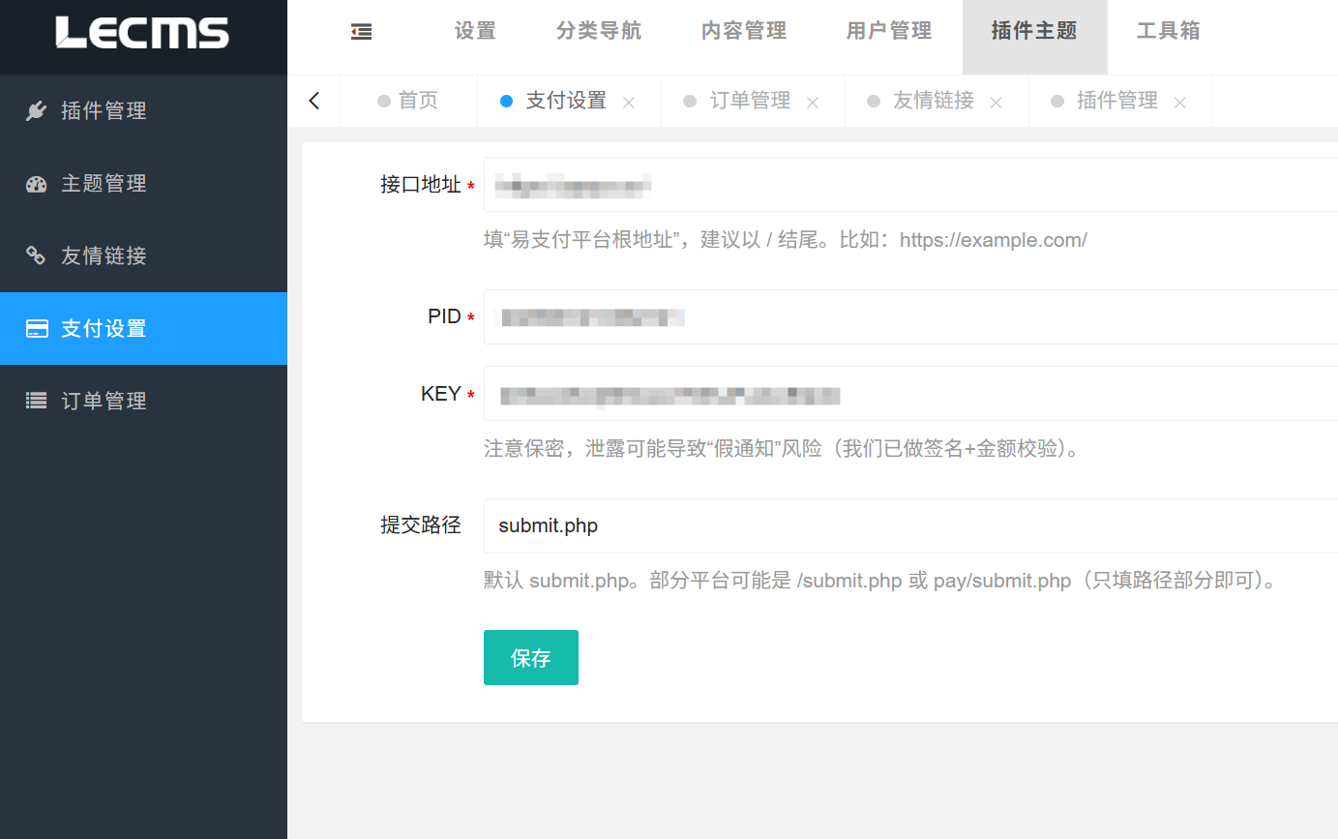
Task: Click the 提交路径 input field
Action: pos(909,525)
